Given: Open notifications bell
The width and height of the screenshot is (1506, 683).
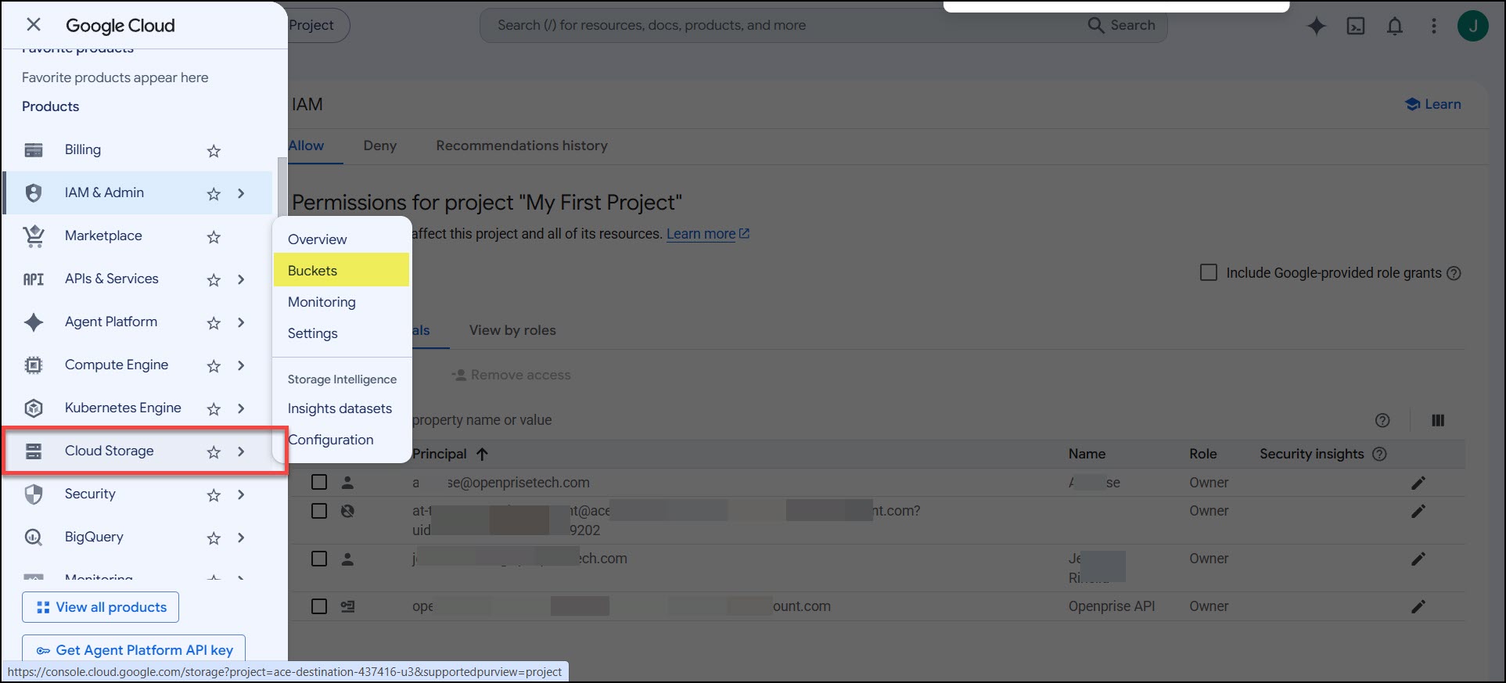Looking at the screenshot, I should point(1395,26).
